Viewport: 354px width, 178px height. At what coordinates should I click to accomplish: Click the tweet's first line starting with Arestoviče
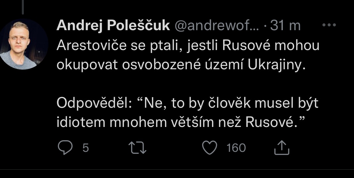coord(188,46)
